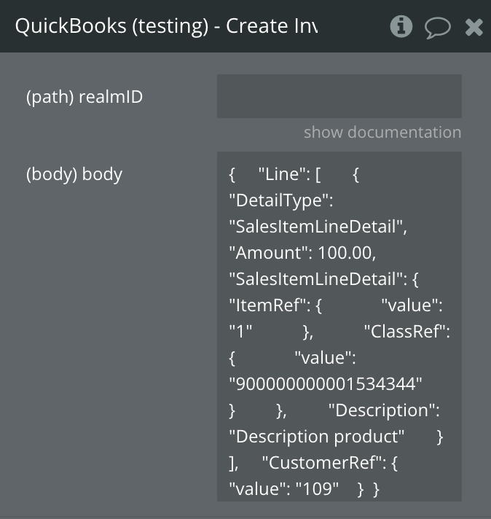
Task: Focus the realmID input field
Action: pyautogui.click(x=339, y=95)
